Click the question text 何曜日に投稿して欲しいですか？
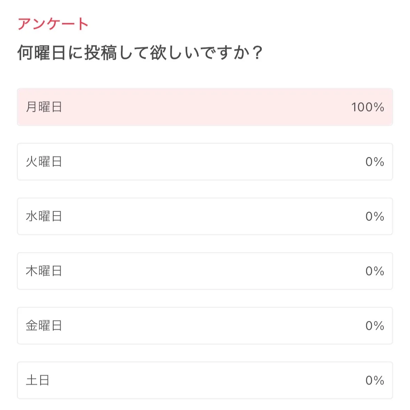Image resolution: width=410 pixels, height=410 pixels. pyautogui.click(x=140, y=53)
